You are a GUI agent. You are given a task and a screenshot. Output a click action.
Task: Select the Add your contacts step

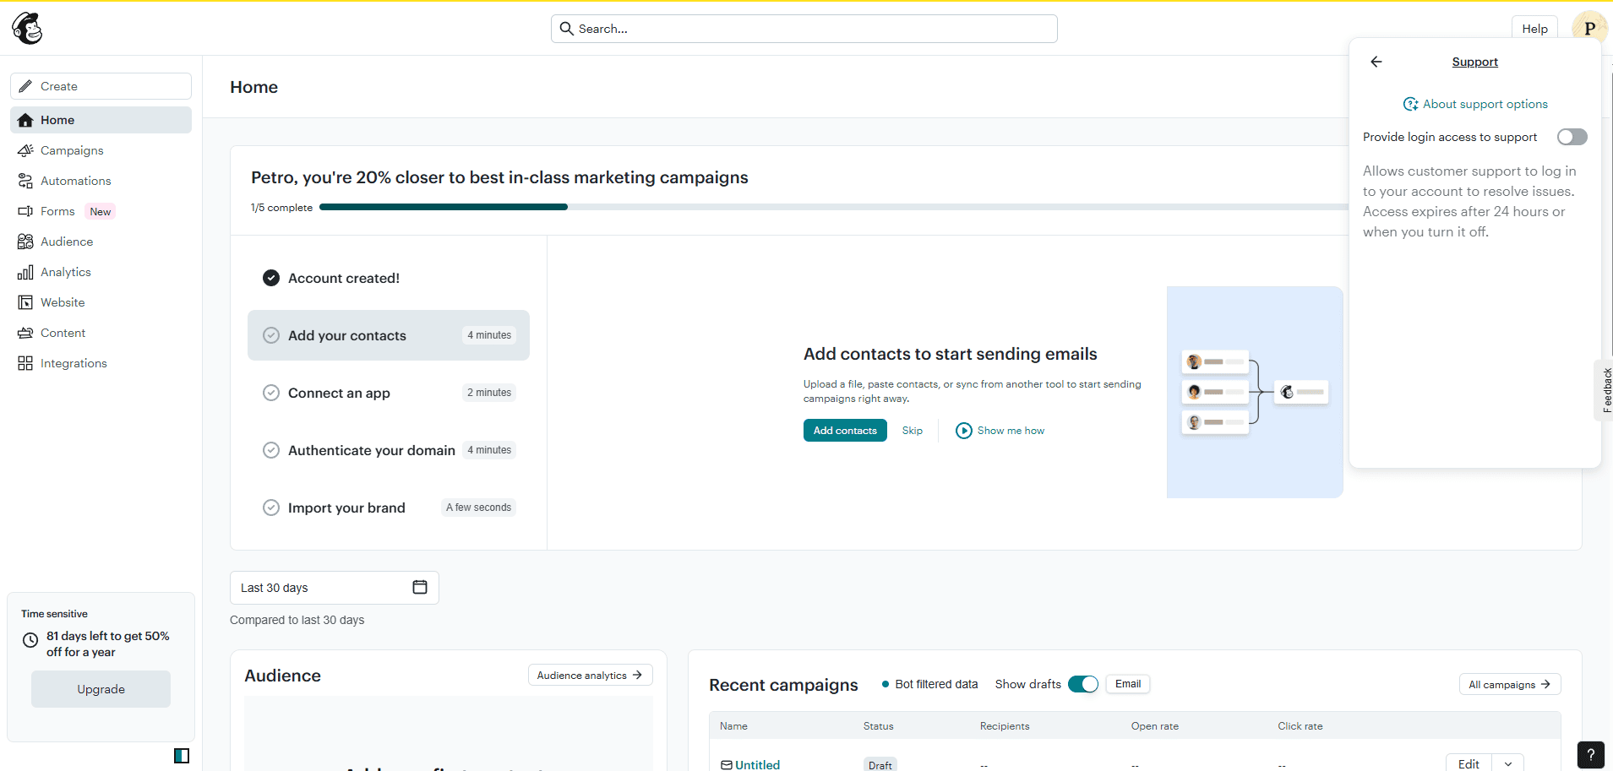tap(389, 335)
